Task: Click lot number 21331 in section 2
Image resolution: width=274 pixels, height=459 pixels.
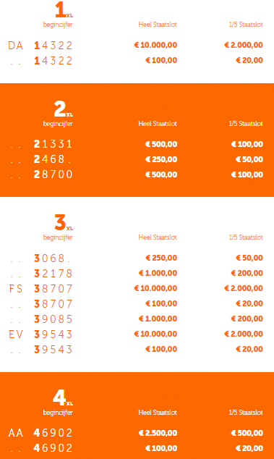Action: point(53,144)
